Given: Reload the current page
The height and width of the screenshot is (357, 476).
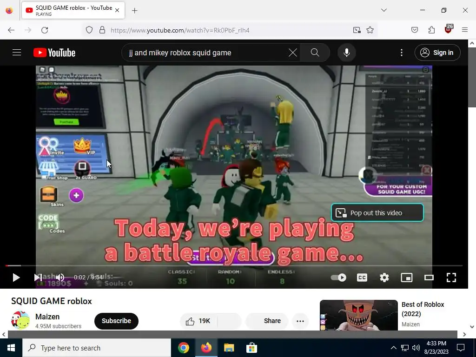Looking at the screenshot, I should point(45,30).
